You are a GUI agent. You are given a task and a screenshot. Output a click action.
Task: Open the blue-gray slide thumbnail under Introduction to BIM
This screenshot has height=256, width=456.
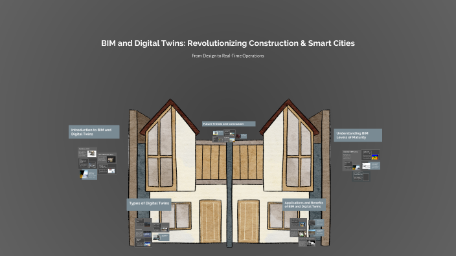[88, 174]
